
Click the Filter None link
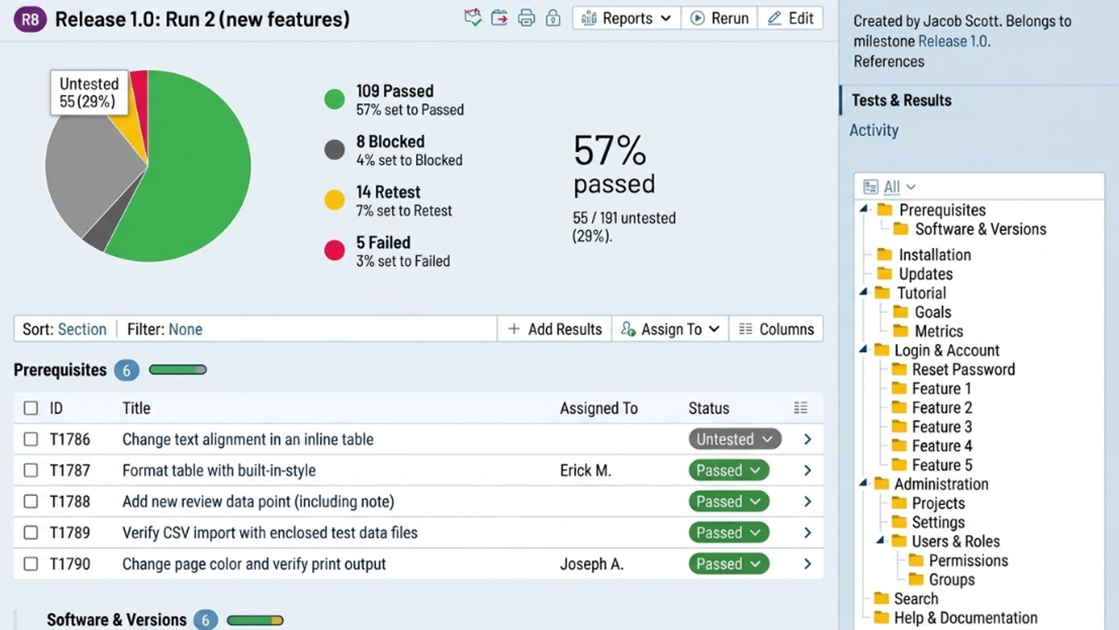tap(185, 329)
